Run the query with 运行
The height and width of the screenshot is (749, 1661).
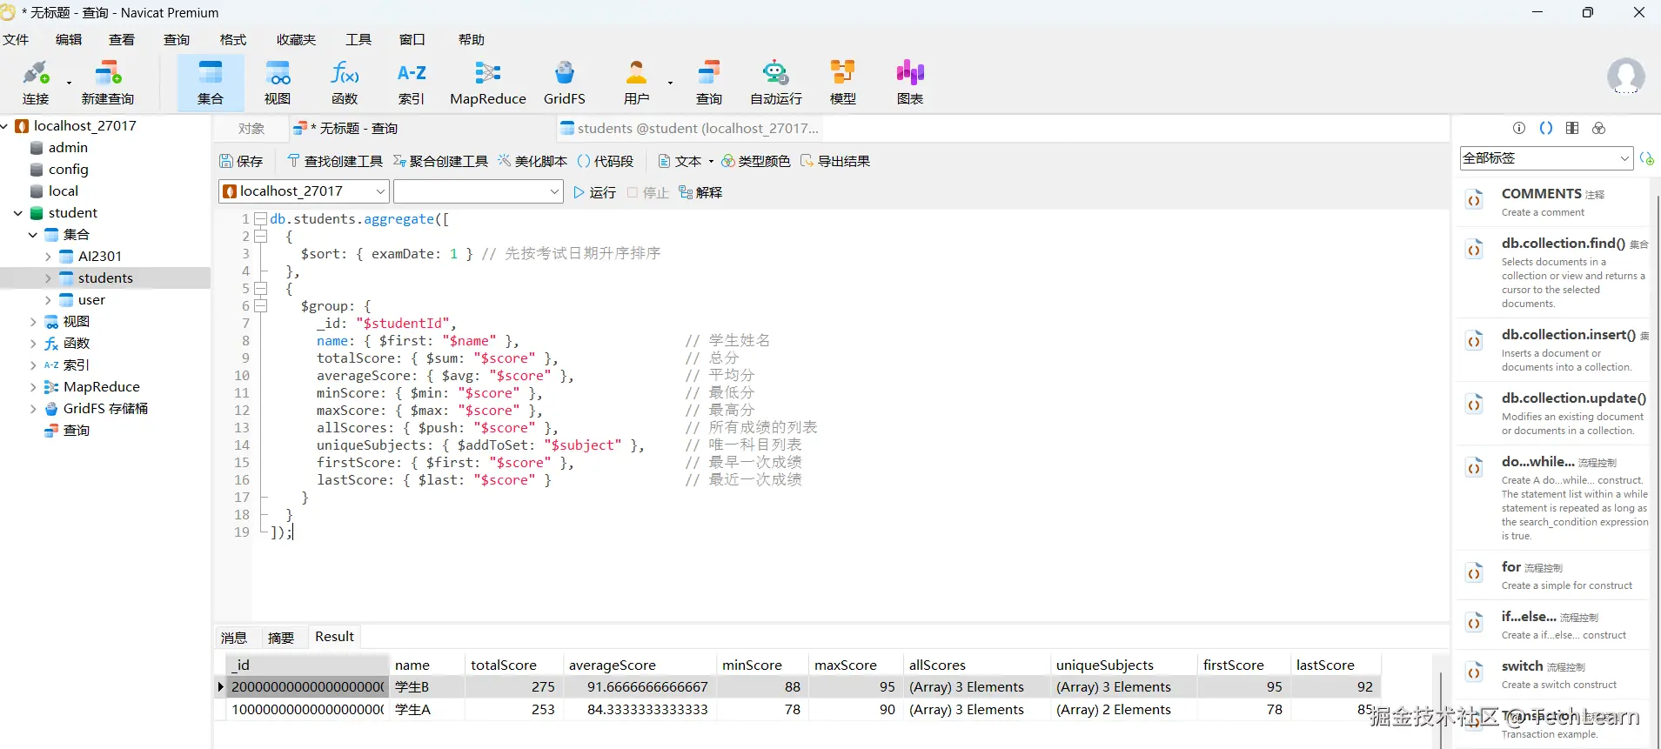(x=595, y=192)
